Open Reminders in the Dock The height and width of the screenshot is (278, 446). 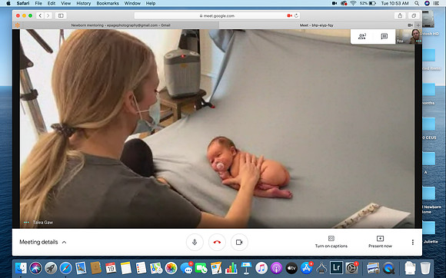tap(141, 268)
